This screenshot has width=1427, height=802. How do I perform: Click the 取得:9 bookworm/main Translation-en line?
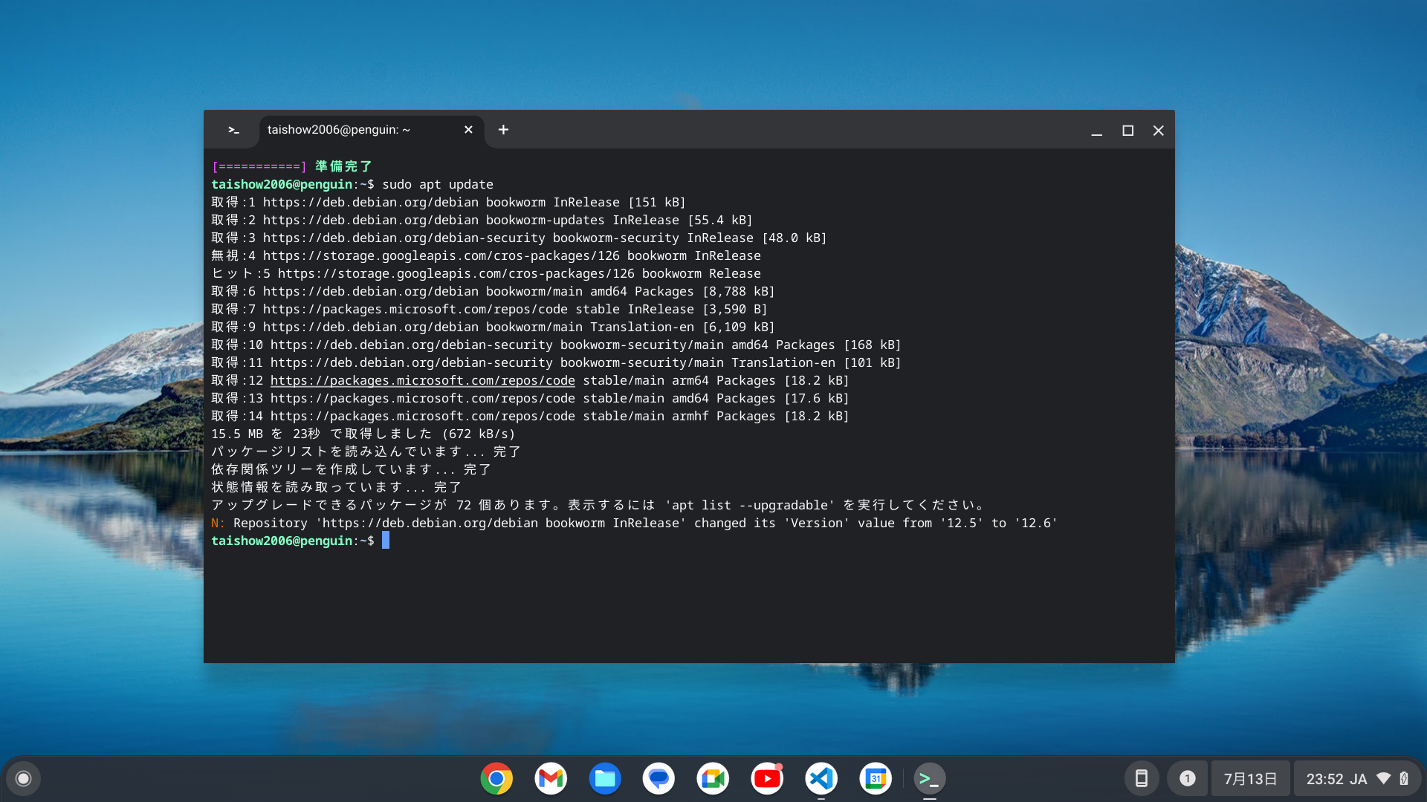pyautogui.click(x=493, y=327)
